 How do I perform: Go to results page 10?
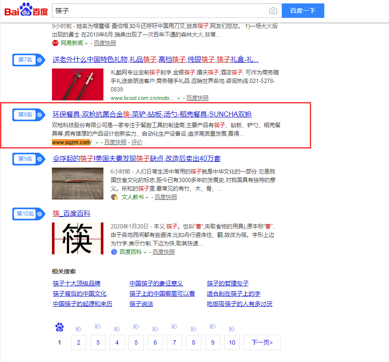coord(232,342)
